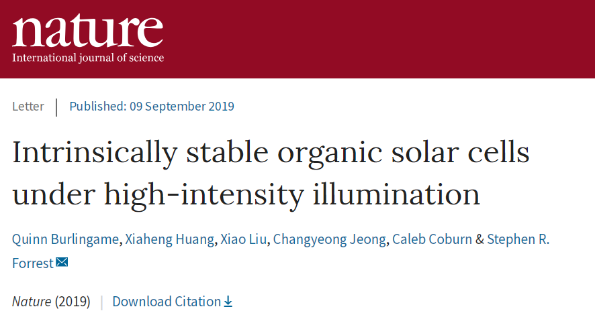Click the Nature (2019) journal reference

pos(51,302)
